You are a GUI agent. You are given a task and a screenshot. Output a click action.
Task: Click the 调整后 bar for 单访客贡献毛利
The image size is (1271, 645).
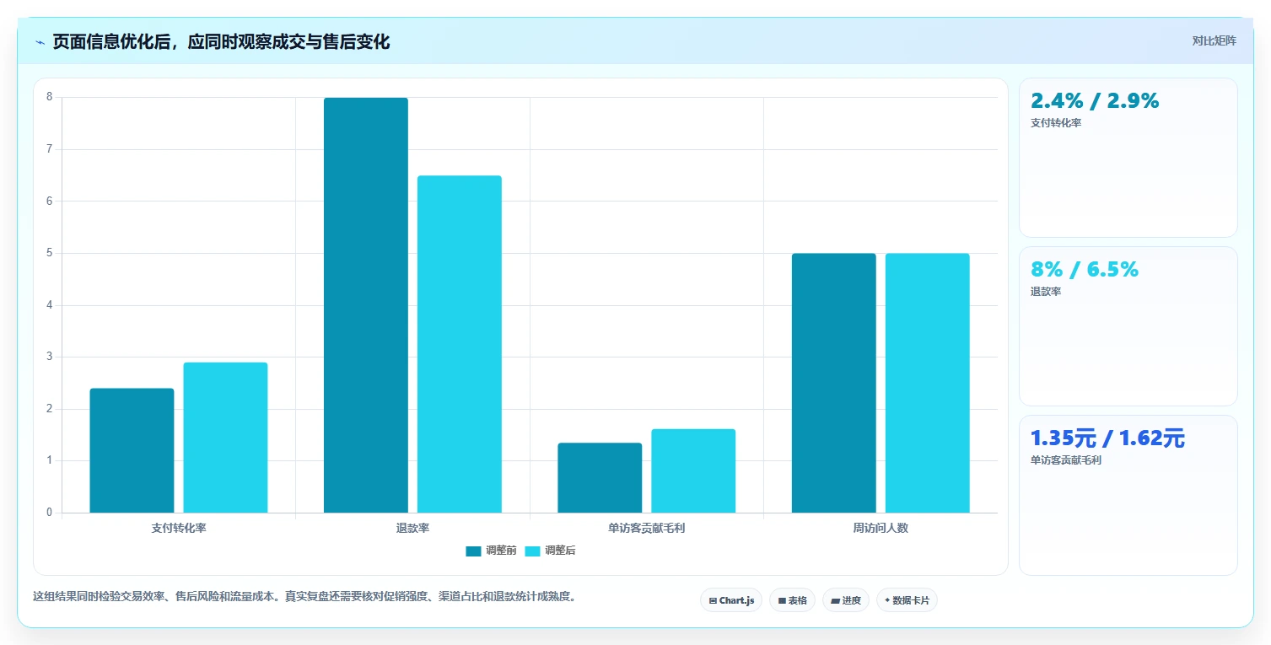click(x=693, y=470)
